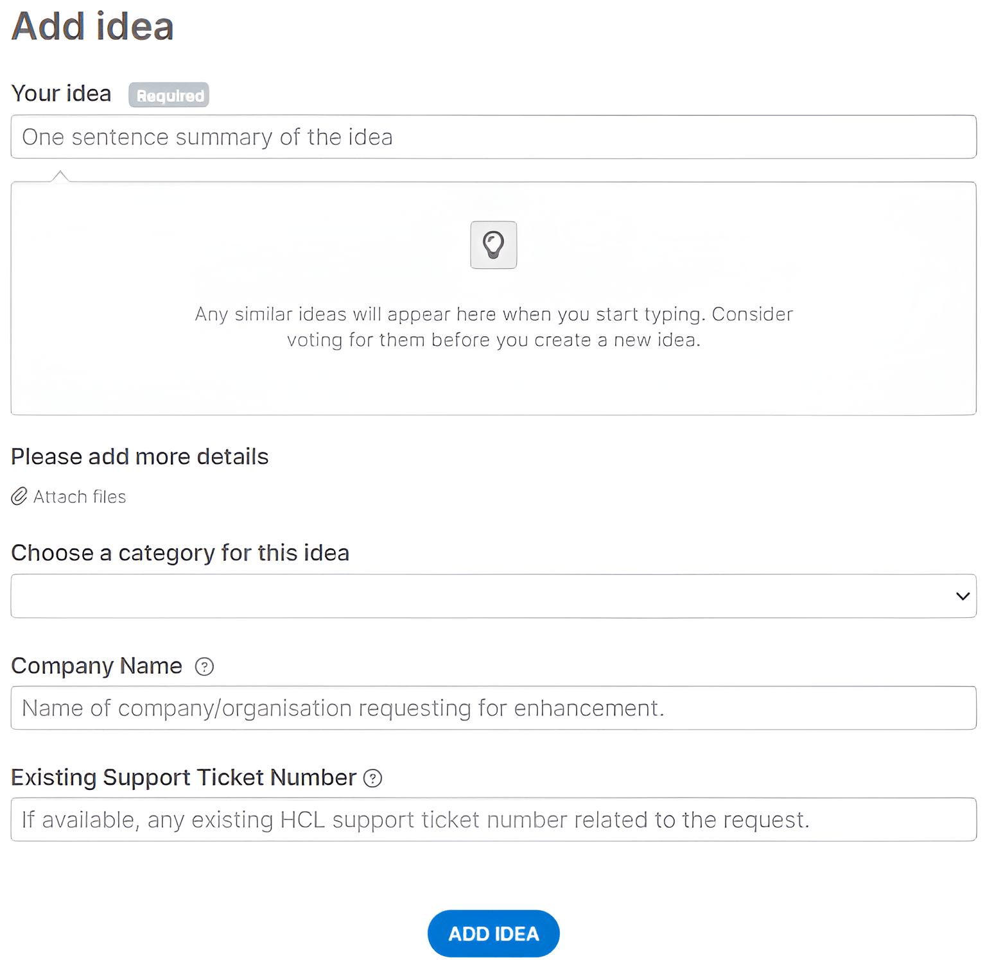Open the category selection combo box
The image size is (985, 960).
click(x=482, y=596)
